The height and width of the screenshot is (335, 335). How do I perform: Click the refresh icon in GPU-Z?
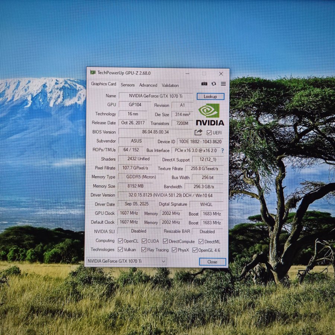[214, 84]
